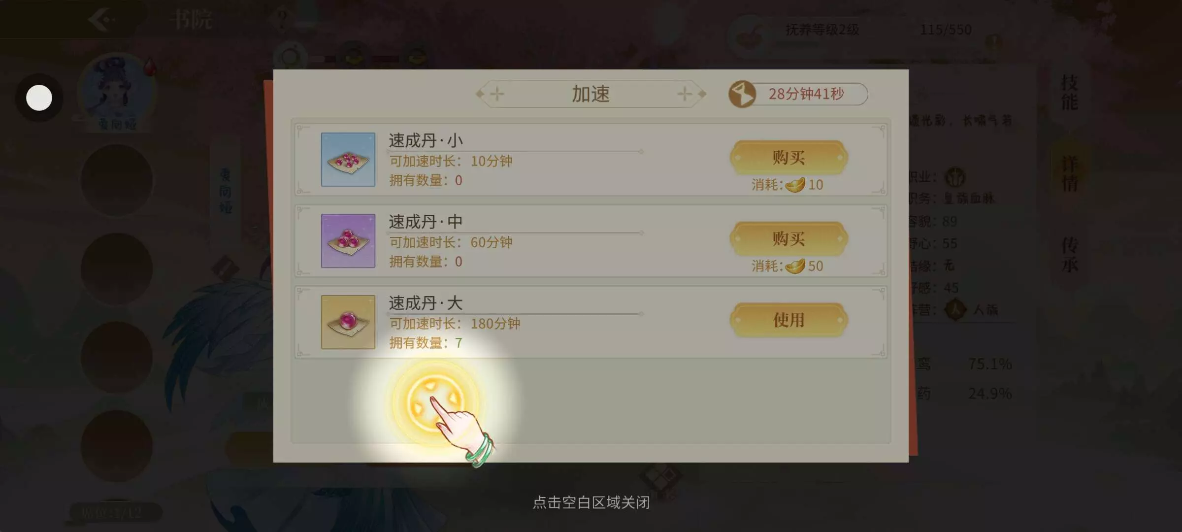The height and width of the screenshot is (532, 1182).
Task: Click the white floating circle button
Action: pos(39,98)
